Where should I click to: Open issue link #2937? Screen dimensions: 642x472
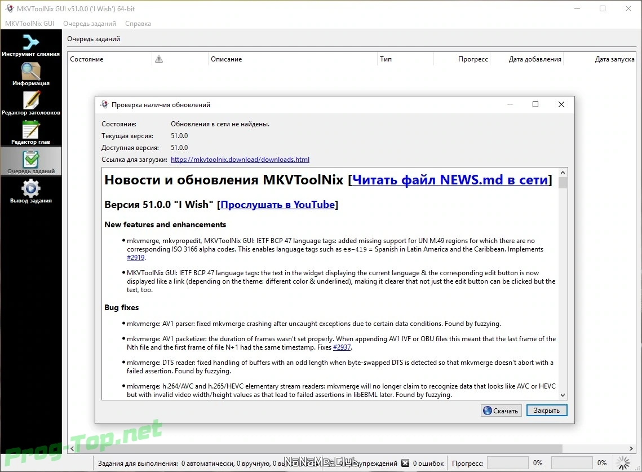(342, 347)
